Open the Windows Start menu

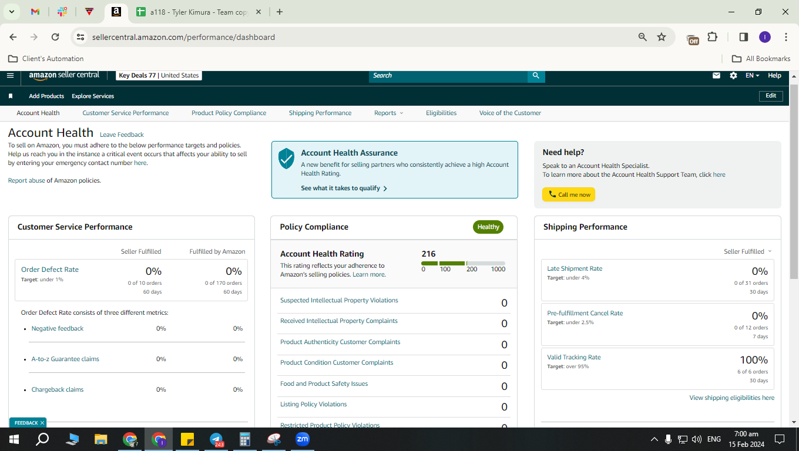tap(14, 439)
